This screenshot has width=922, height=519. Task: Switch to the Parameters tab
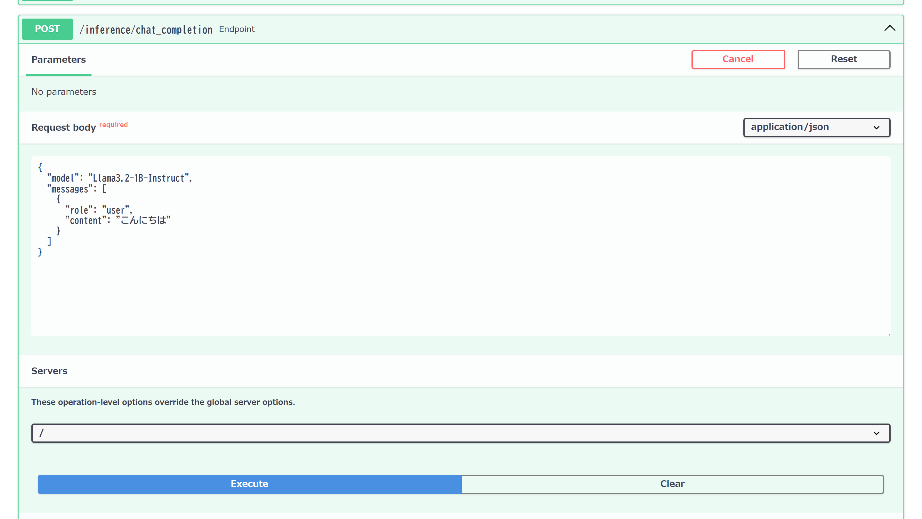(59, 60)
